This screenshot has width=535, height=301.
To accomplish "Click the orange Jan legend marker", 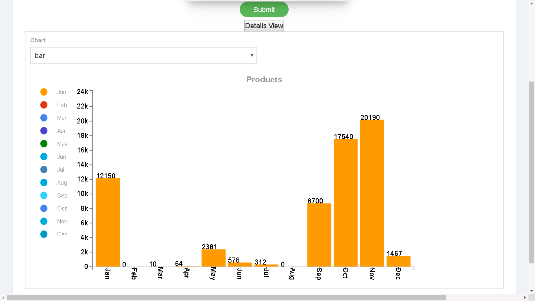I will [43, 92].
